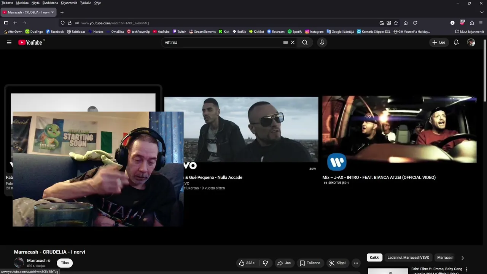Open options for Fabri Fibra suggestion
This screenshot has height=274, width=487.
point(467,269)
